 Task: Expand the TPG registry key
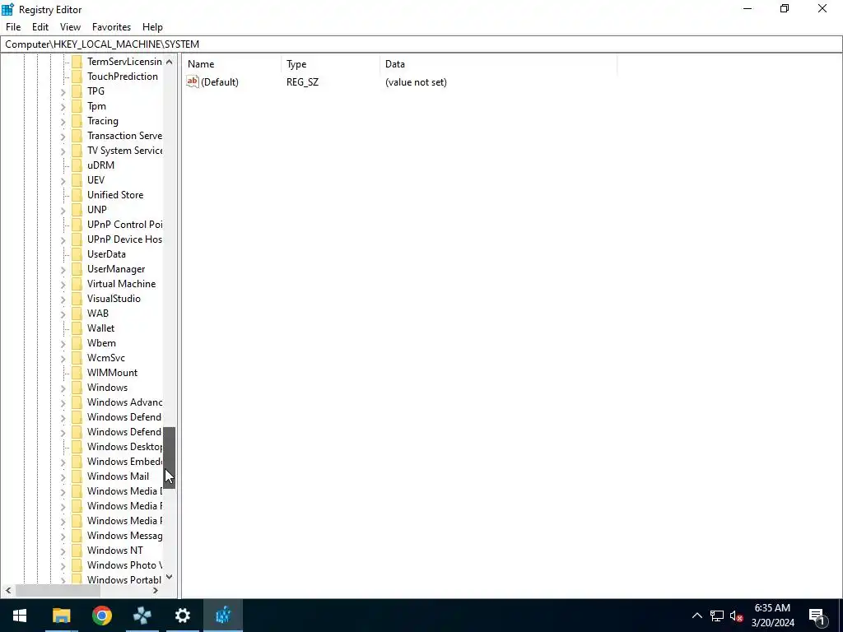[63, 92]
